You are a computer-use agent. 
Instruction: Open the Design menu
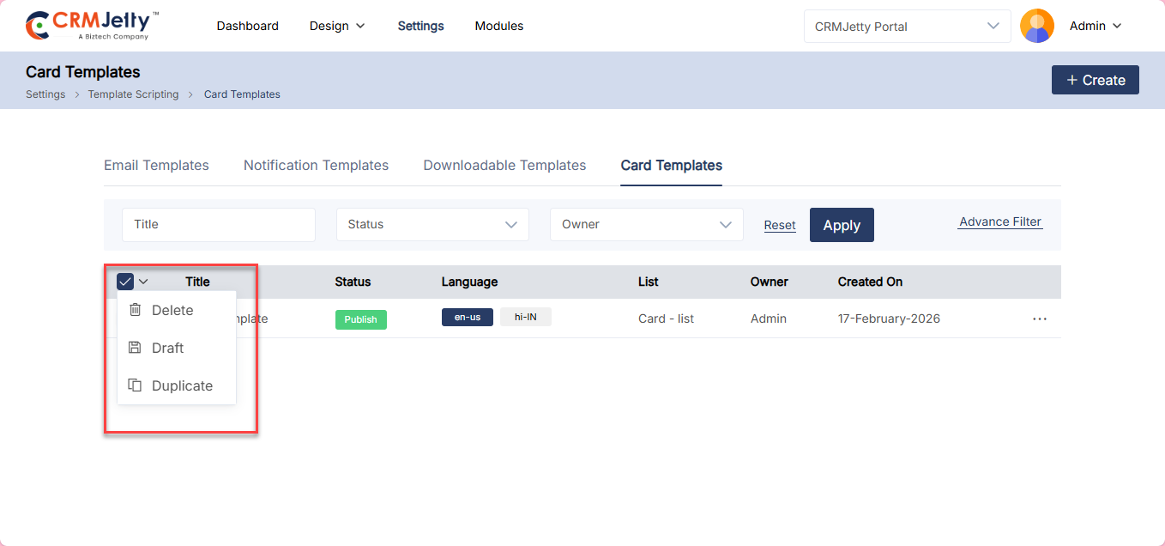coord(337,26)
